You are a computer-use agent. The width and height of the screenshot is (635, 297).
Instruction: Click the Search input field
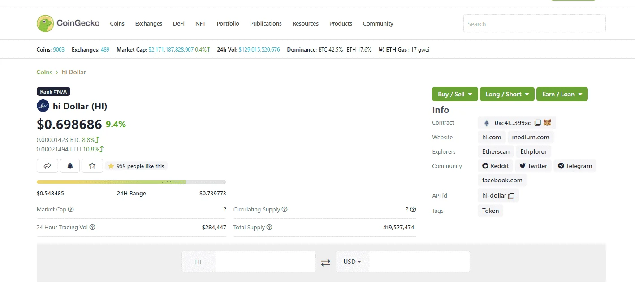click(x=534, y=23)
